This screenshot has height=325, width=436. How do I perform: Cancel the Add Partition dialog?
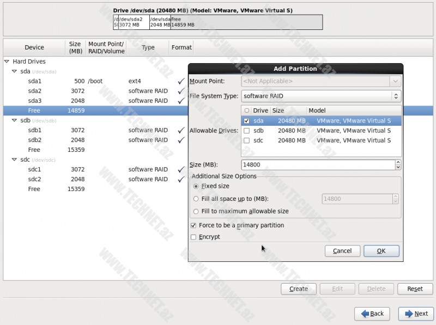[342, 251]
